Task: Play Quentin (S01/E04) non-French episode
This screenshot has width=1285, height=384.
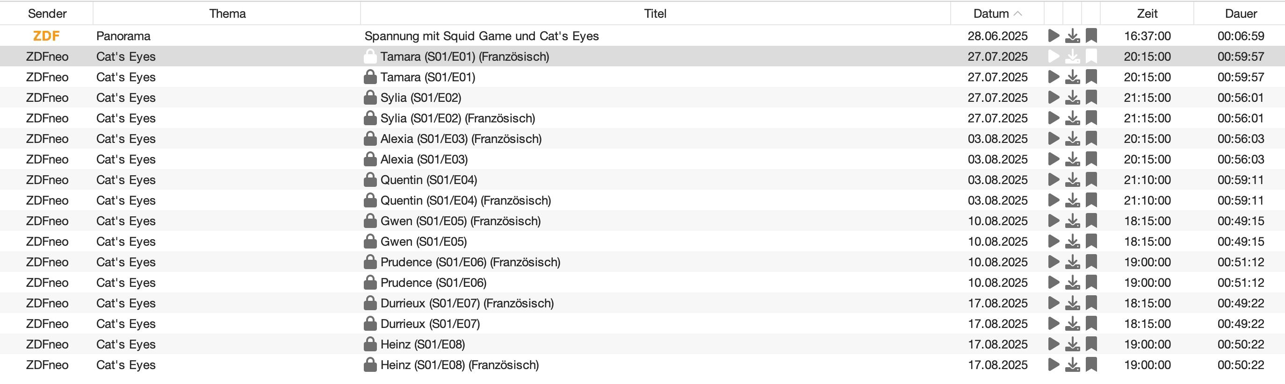Action: (x=1054, y=180)
